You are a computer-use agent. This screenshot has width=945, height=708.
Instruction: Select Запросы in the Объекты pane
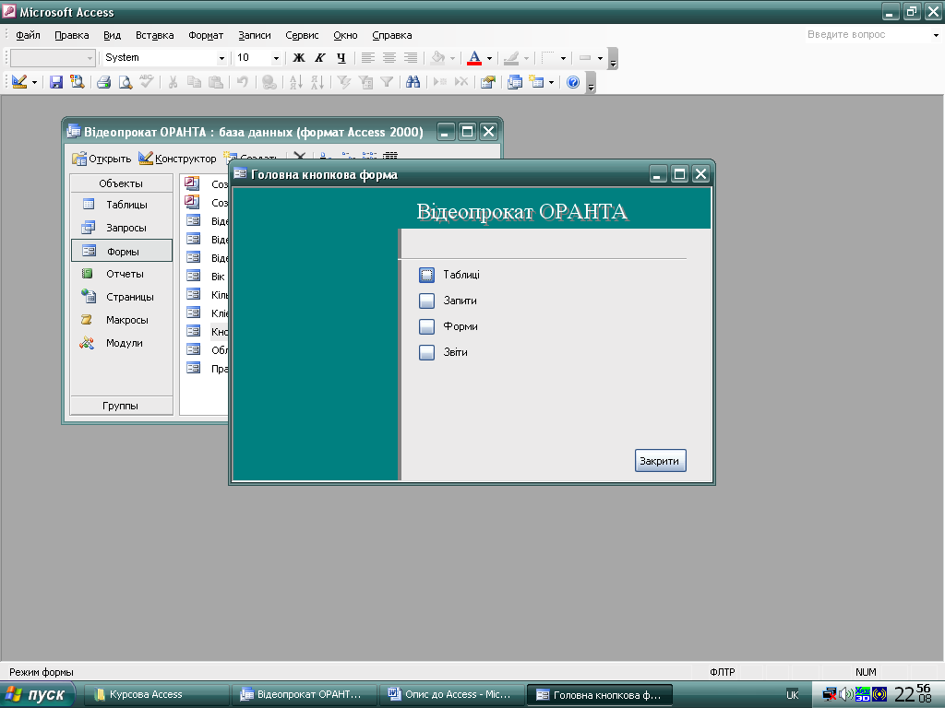(121, 228)
